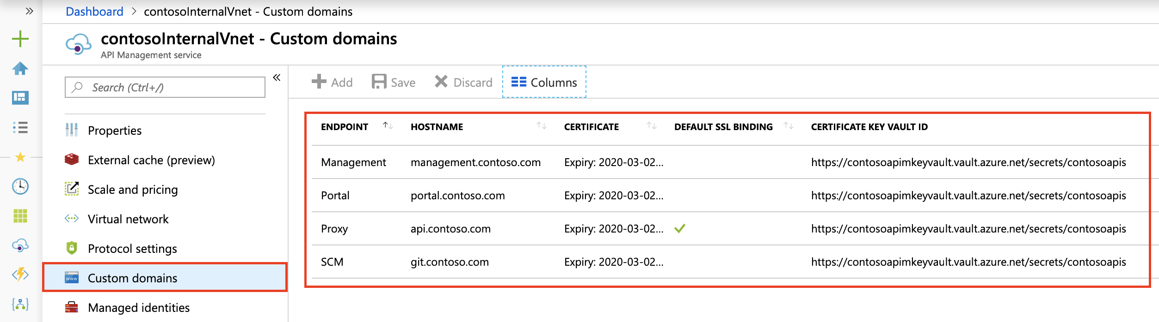This screenshot has width=1159, height=322.
Task: Click the External cache red stack icon
Action: click(72, 160)
